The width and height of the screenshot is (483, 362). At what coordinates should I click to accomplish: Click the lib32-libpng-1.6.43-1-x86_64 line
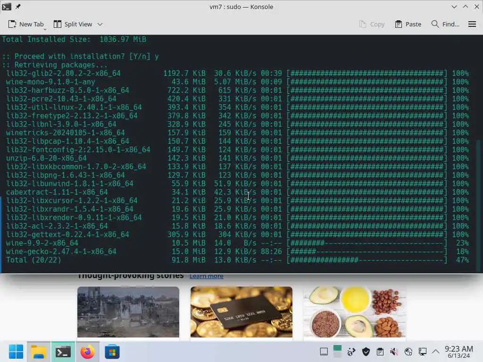click(x=238, y=175)
